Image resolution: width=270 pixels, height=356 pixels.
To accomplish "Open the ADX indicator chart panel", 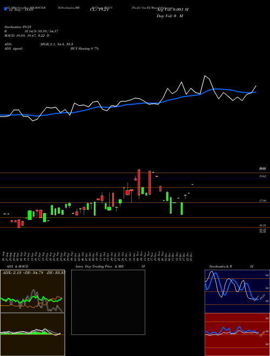I will 32,291.
